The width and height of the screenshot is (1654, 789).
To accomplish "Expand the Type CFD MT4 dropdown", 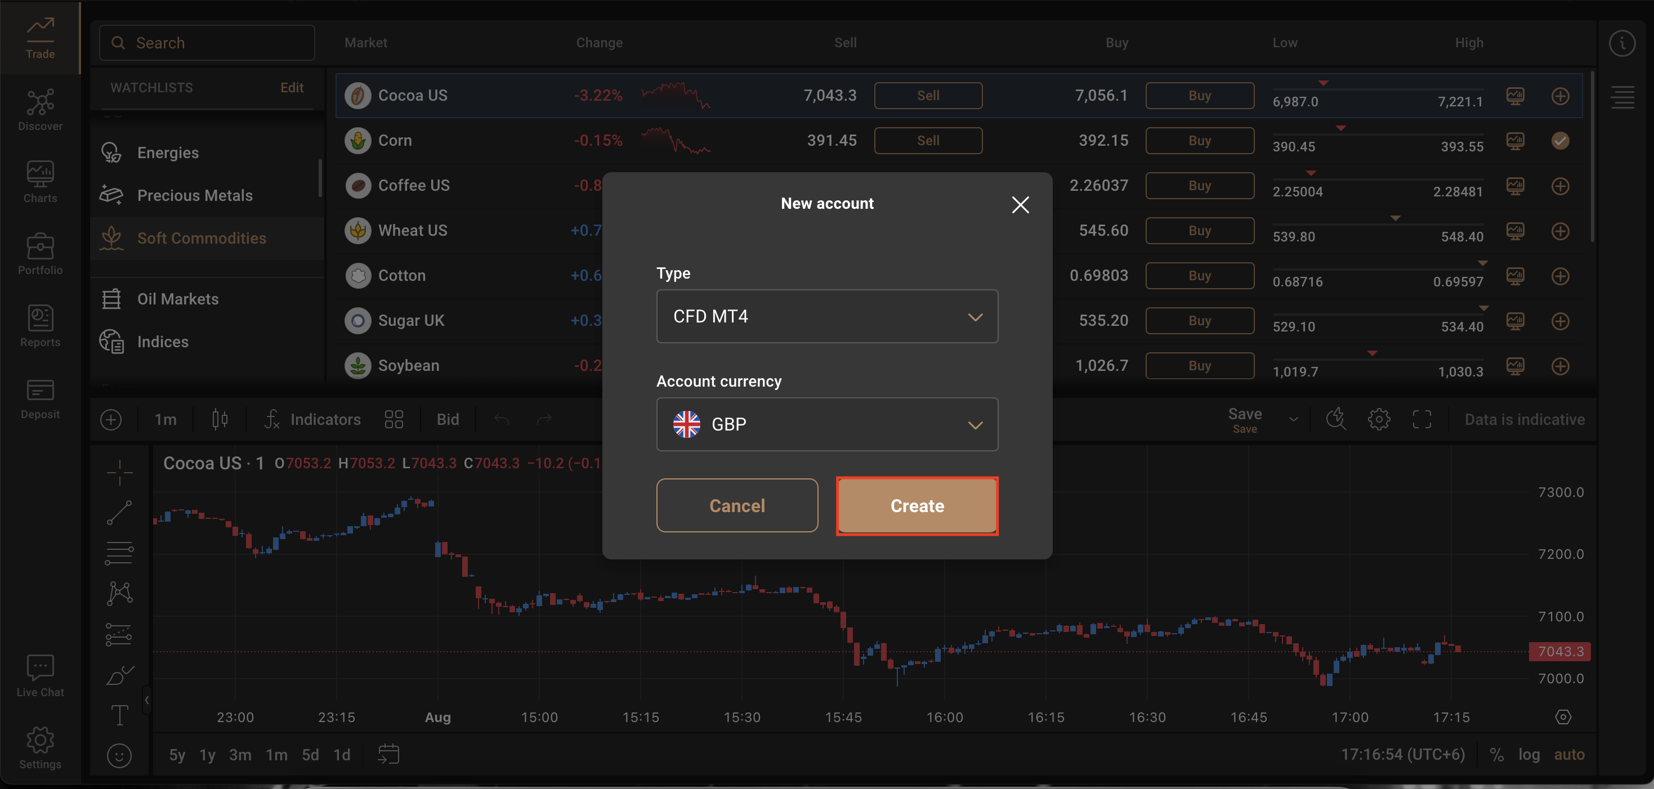I will 826,316.
